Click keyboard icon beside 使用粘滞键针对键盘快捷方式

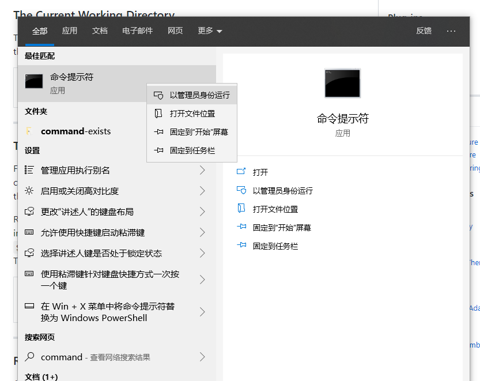(x=29, y=273)
